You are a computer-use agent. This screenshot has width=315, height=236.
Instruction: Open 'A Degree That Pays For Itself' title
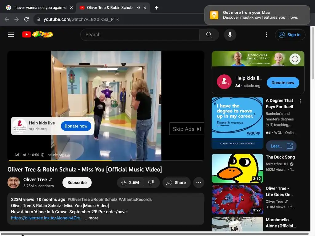tap(280, 104)
